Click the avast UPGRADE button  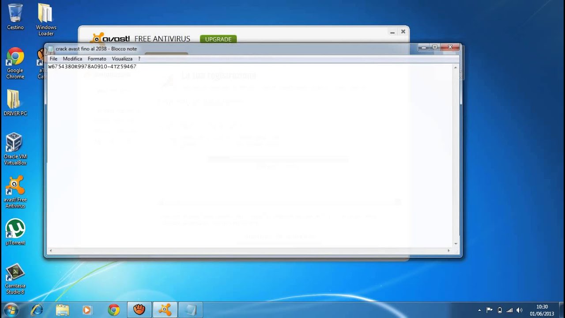[218, 39]
